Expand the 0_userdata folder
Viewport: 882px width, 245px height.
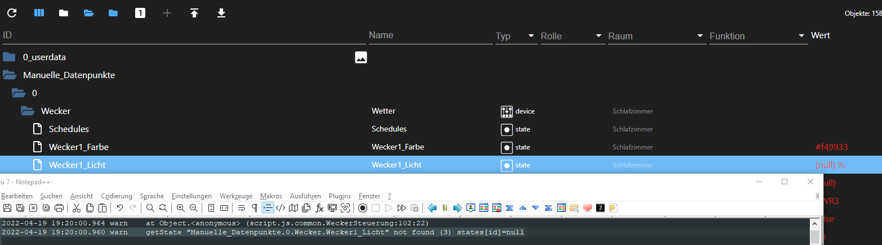8,57
